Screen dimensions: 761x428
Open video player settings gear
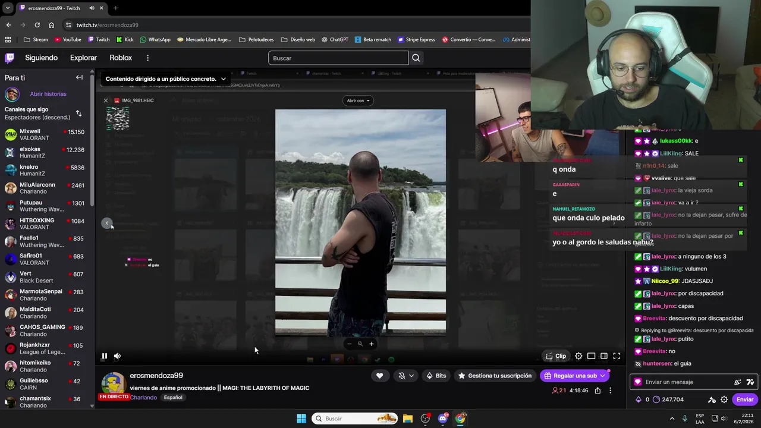pyautogui.click(x=578, y=356)
